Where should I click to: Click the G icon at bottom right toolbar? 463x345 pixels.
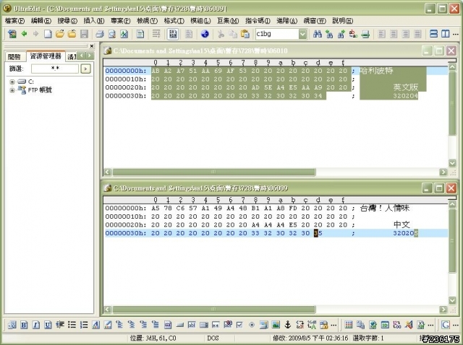tap(446, 325)
